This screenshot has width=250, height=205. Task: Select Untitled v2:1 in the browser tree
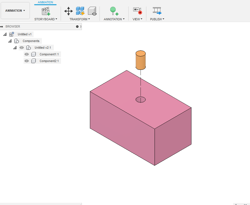[x=43, y=48]
